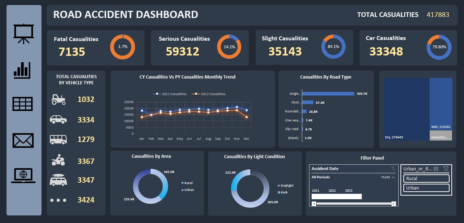Toggle multi-select icon on Urban_or_R slicer
Image resolution: width=464 pixels, height=223 pixels.
click(x=436, y=169)
